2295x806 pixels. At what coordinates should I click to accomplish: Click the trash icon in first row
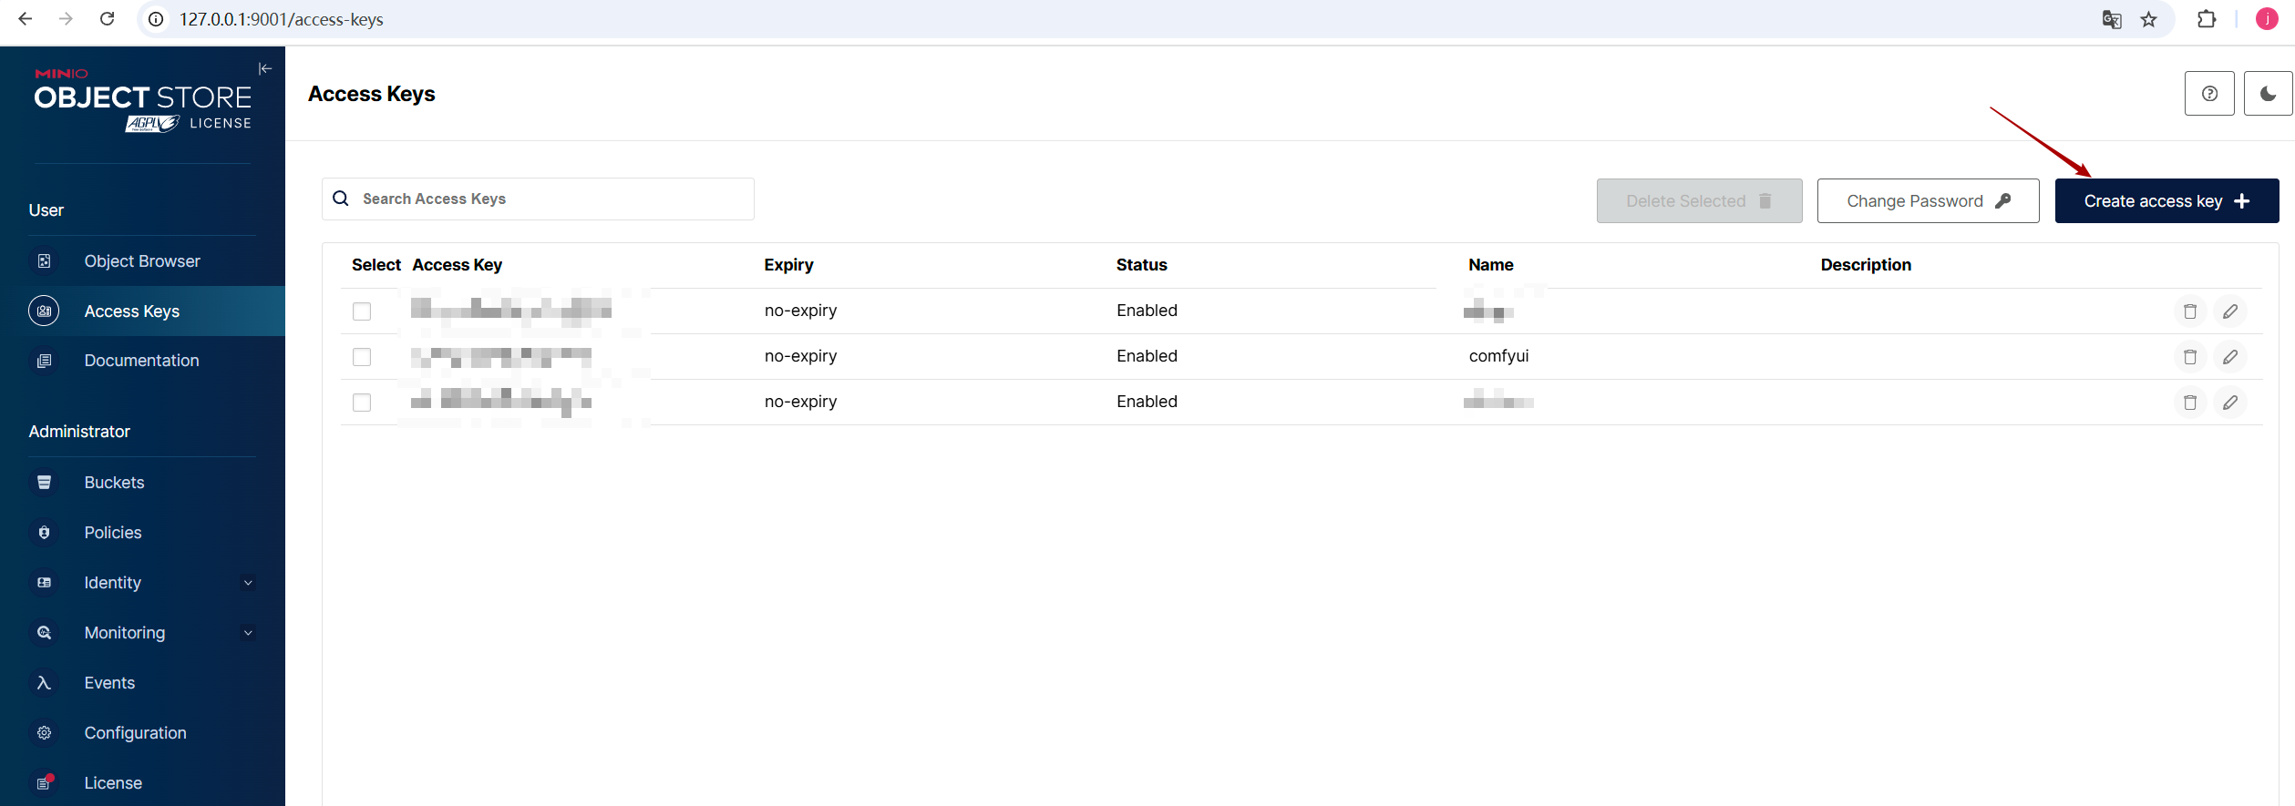(x=2189, y=311)
